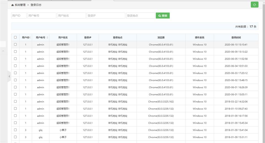Image resolution: width=265 pixels, height=143 pixels.
Task: Click the 登录时间 column header
Action: (236, 37)
